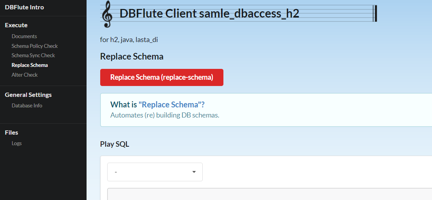Open Documents in the sidebar
This screenshot has width=432, height=200.
24,36
